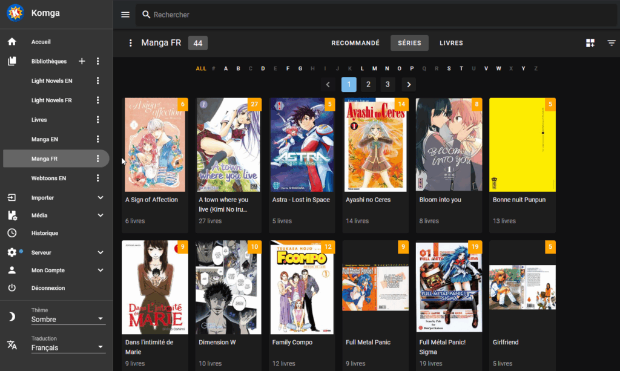Toggle the hamburger navigation drawer
This screenshot has height=371, width=620.
pyautogui.click(x=125, y=15)
